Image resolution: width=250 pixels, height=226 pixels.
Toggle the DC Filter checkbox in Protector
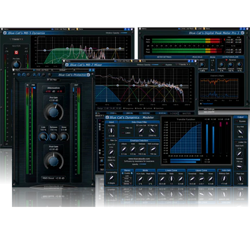48,80
